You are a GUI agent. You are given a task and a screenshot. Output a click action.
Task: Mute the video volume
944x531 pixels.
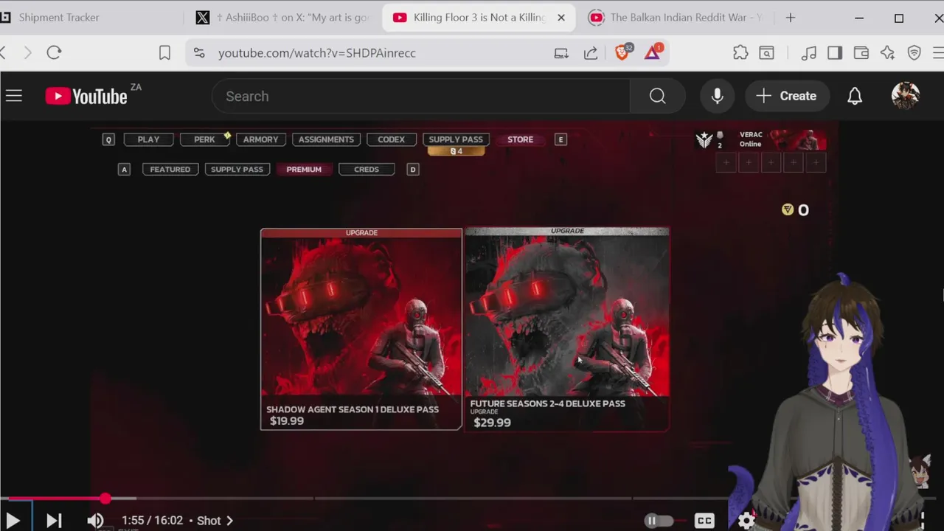95,521
